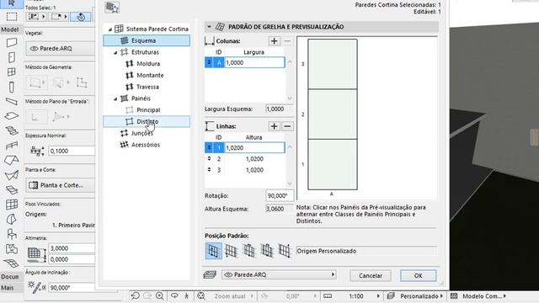Select the Railing tool in toolbox

tap(11, 146)
